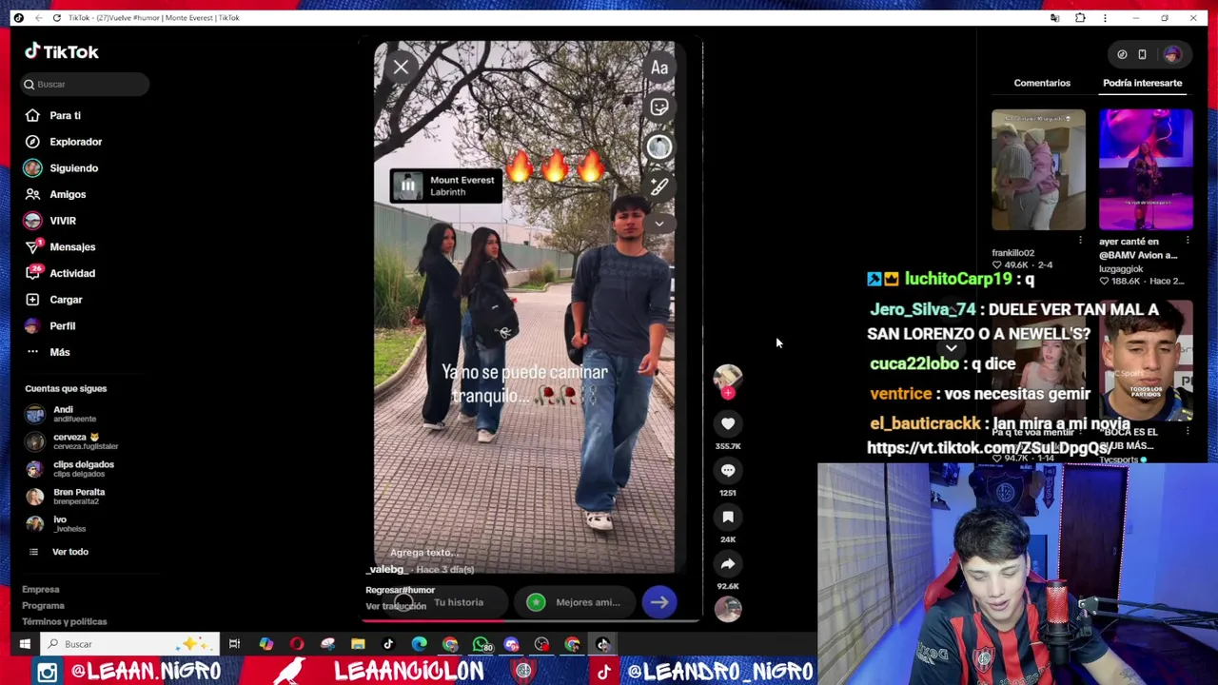
Task: Expand the Programa footer section
Action: pos(43,606)
